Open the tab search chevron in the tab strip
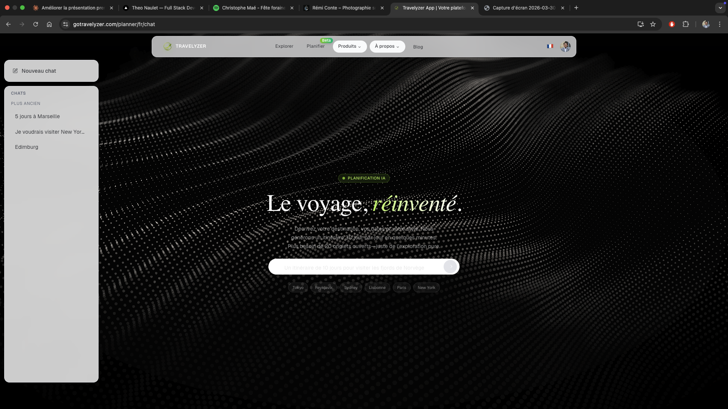 tap(720, 8)
